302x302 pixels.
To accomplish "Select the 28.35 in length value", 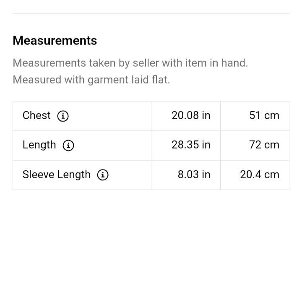I will click(191, 145).
